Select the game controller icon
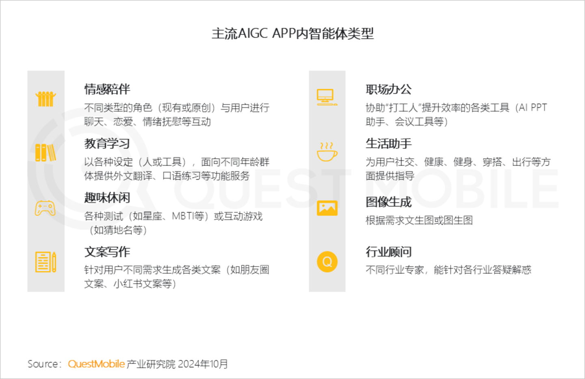Image resolution: width=585 pixels, height=379 pixels. coord(45,208)
